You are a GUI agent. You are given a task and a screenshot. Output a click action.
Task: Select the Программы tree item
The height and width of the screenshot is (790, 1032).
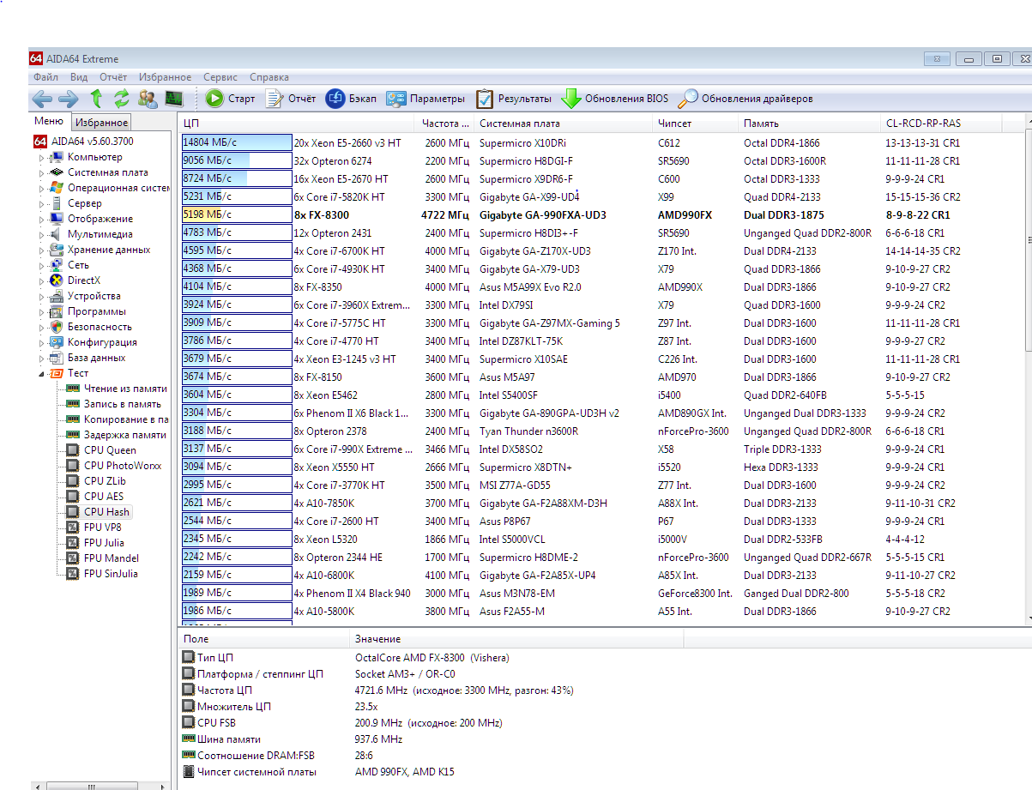click(96, 311)
